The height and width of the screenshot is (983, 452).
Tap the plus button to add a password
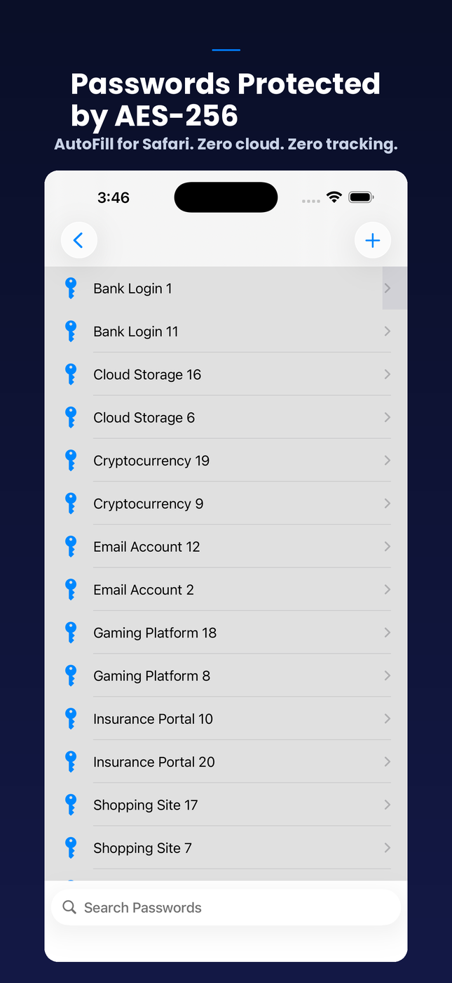(x=373, y=240)
